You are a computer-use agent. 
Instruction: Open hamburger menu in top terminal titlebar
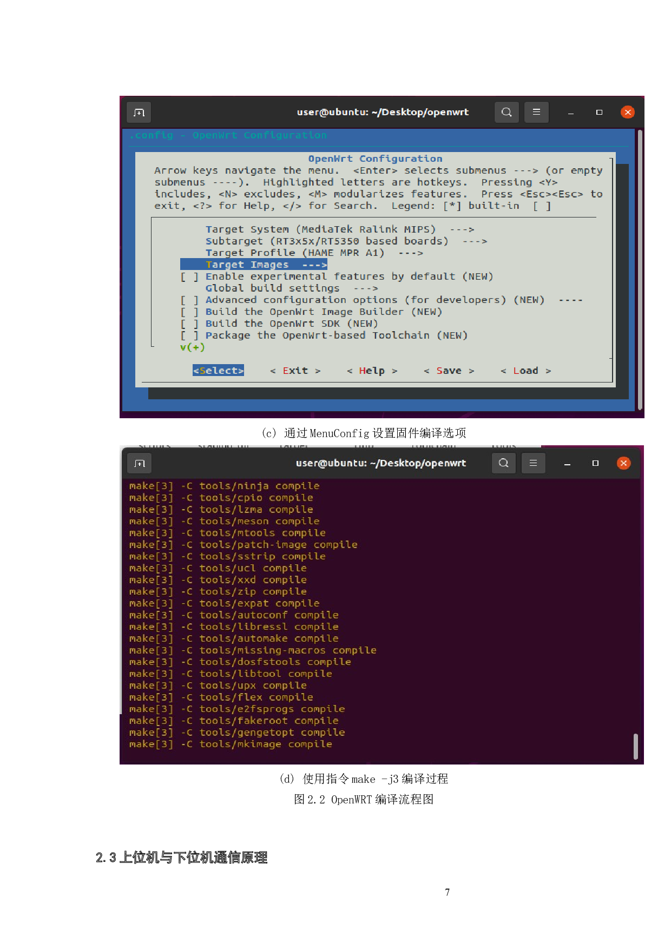click(536, 113)
